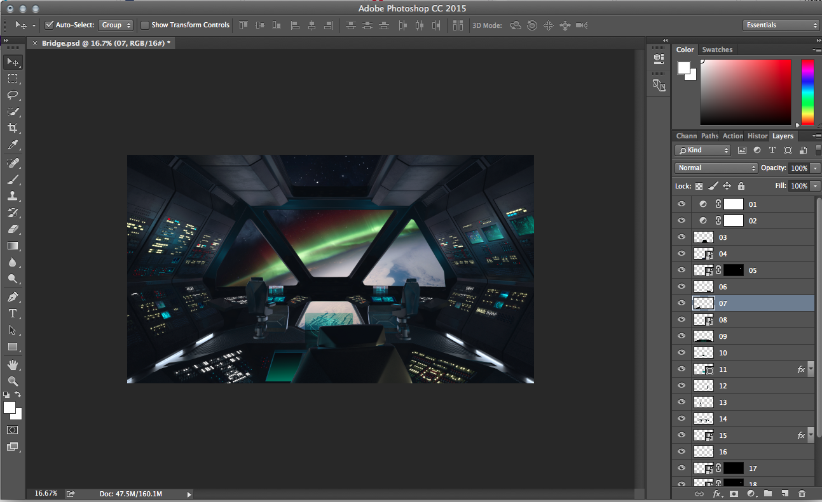Create a new layer in the Layers panel
822x502 pixels.
coord(784,493)
